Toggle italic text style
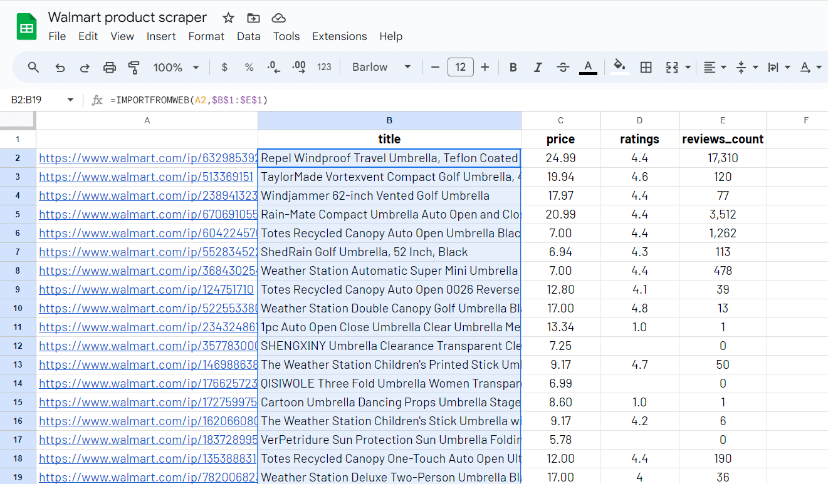The image size is (828, 484). [x=537, y=68]
